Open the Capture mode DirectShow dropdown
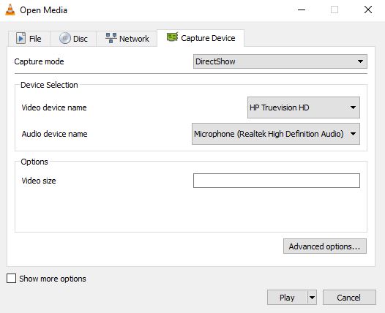This screenshot has width=385, height=313. 280,61
